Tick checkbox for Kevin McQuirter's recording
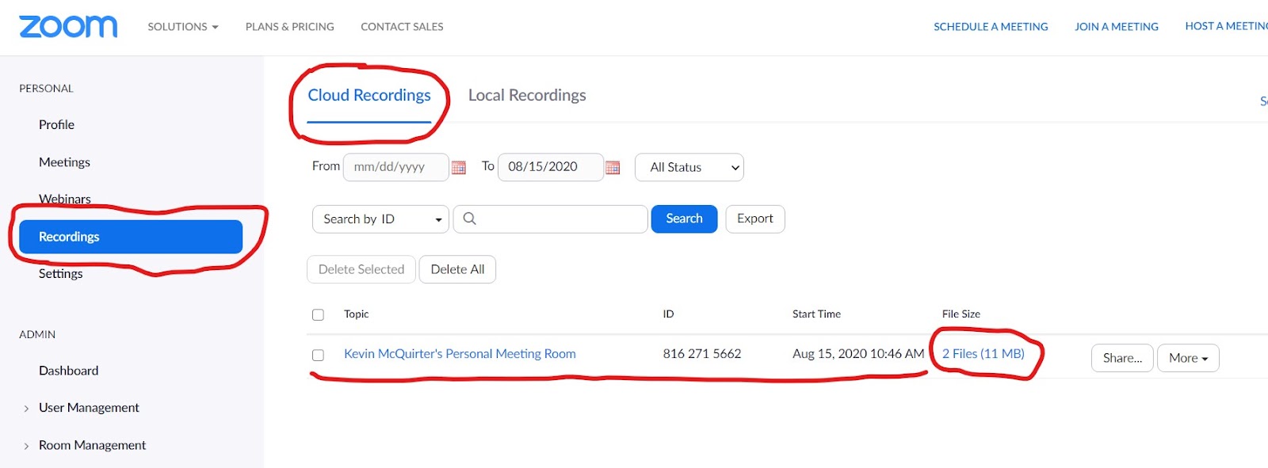The width and height of the screenshot is (1268, 468). click(x=318, y=355)
